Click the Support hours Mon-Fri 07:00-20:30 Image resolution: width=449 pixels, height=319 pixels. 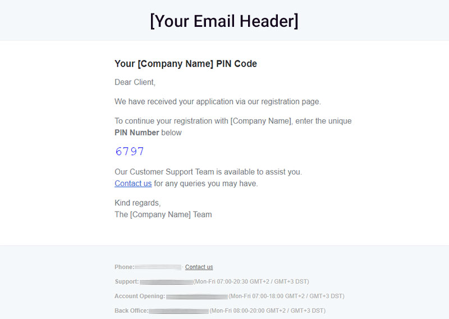click(251, 282)
